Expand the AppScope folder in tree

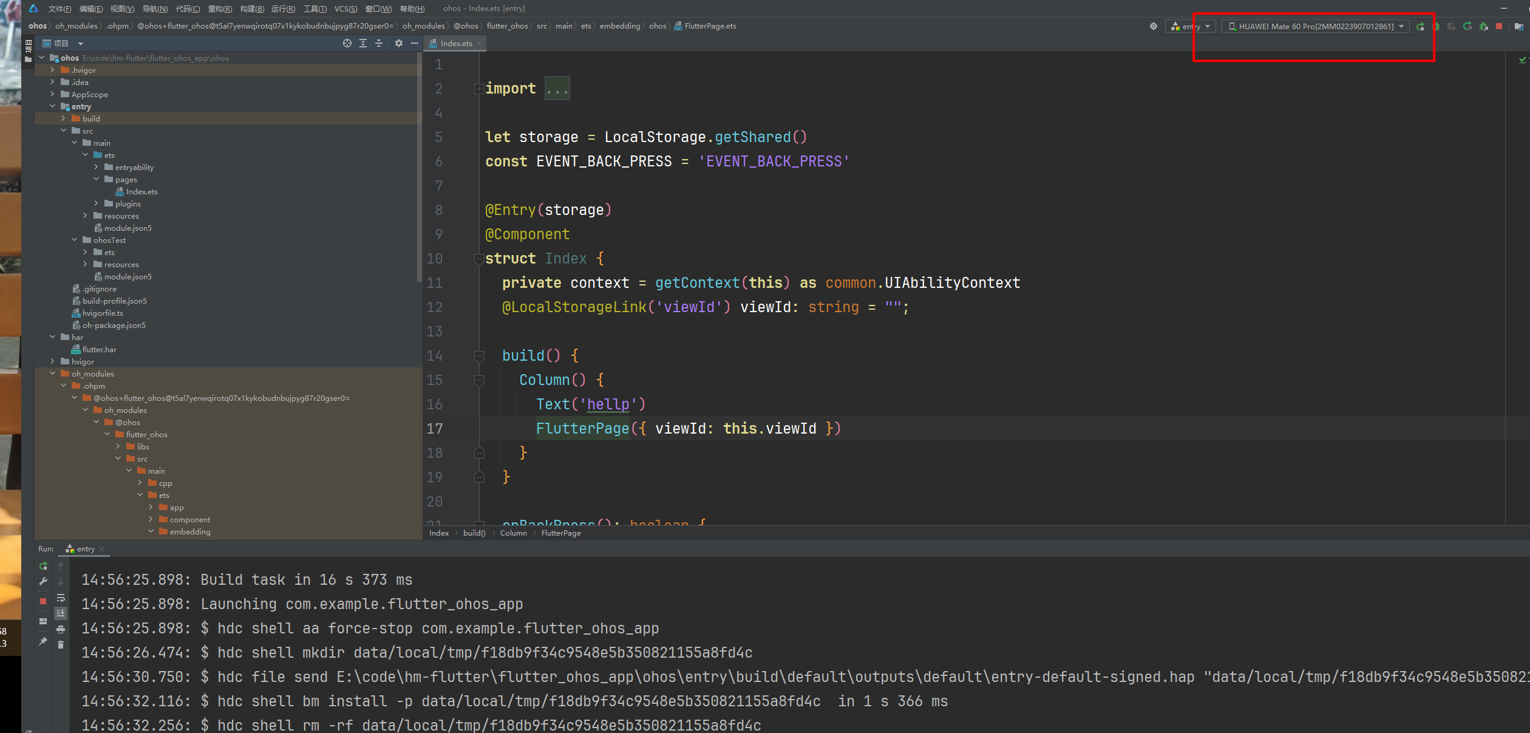point(53,94)
